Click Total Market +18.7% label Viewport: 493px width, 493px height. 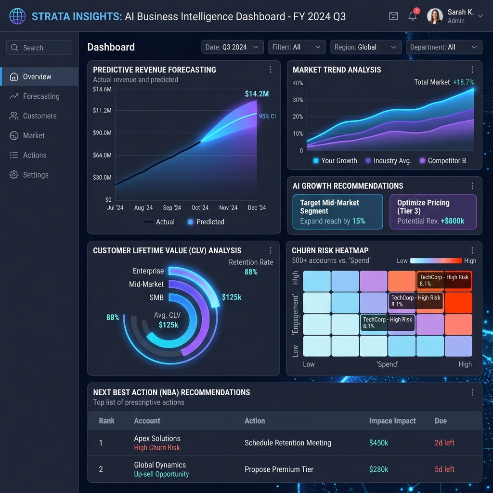pyautogui.click(x=444, y=82)
